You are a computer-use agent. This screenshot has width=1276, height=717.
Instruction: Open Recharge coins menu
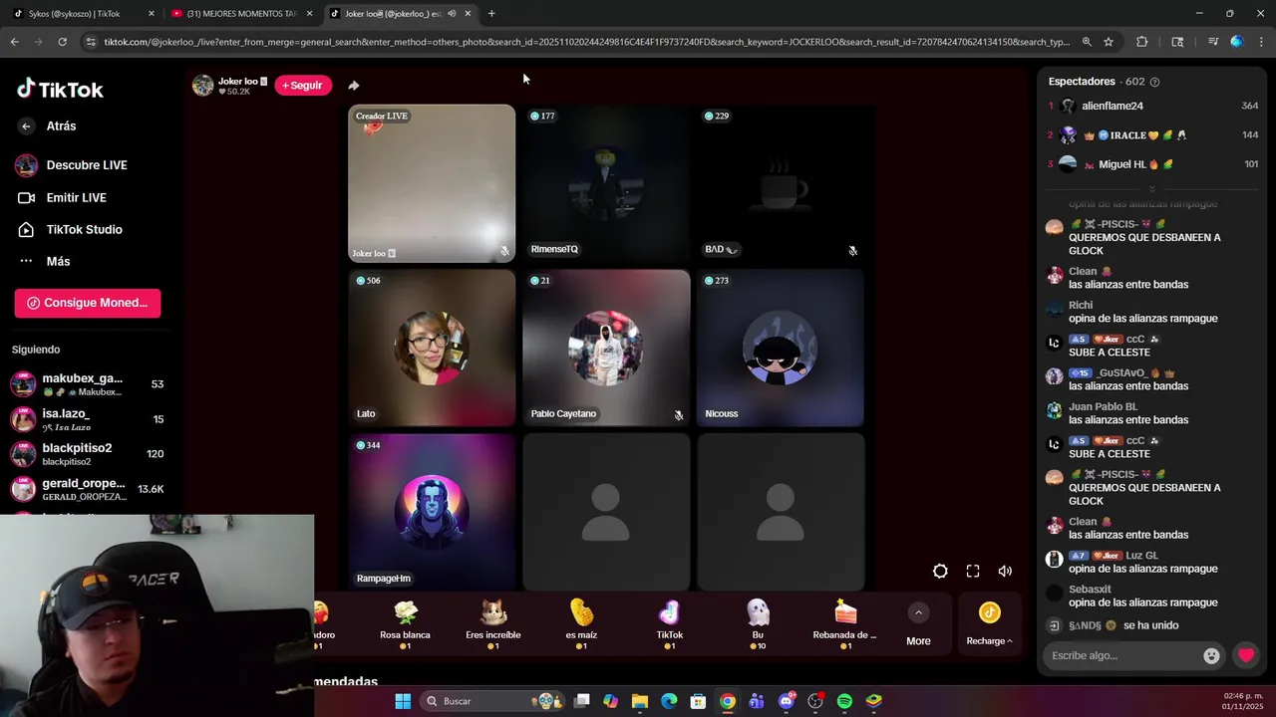point(989,624)
